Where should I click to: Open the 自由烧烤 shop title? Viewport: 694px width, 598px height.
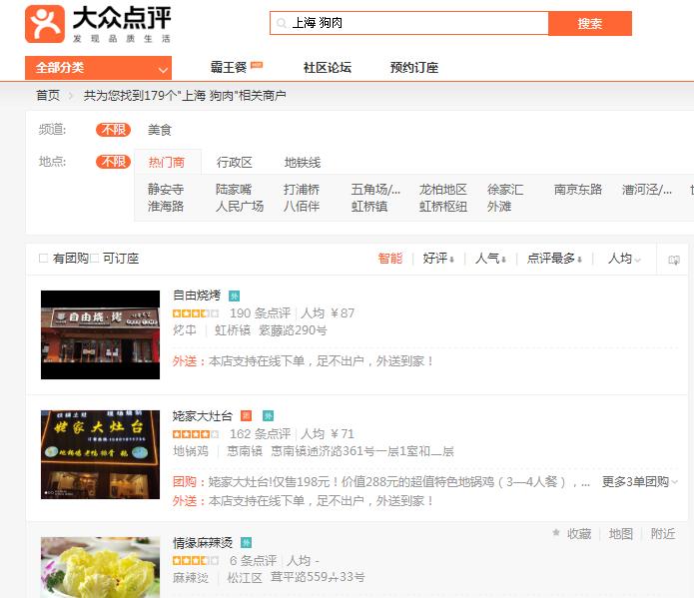pos(197,296)
